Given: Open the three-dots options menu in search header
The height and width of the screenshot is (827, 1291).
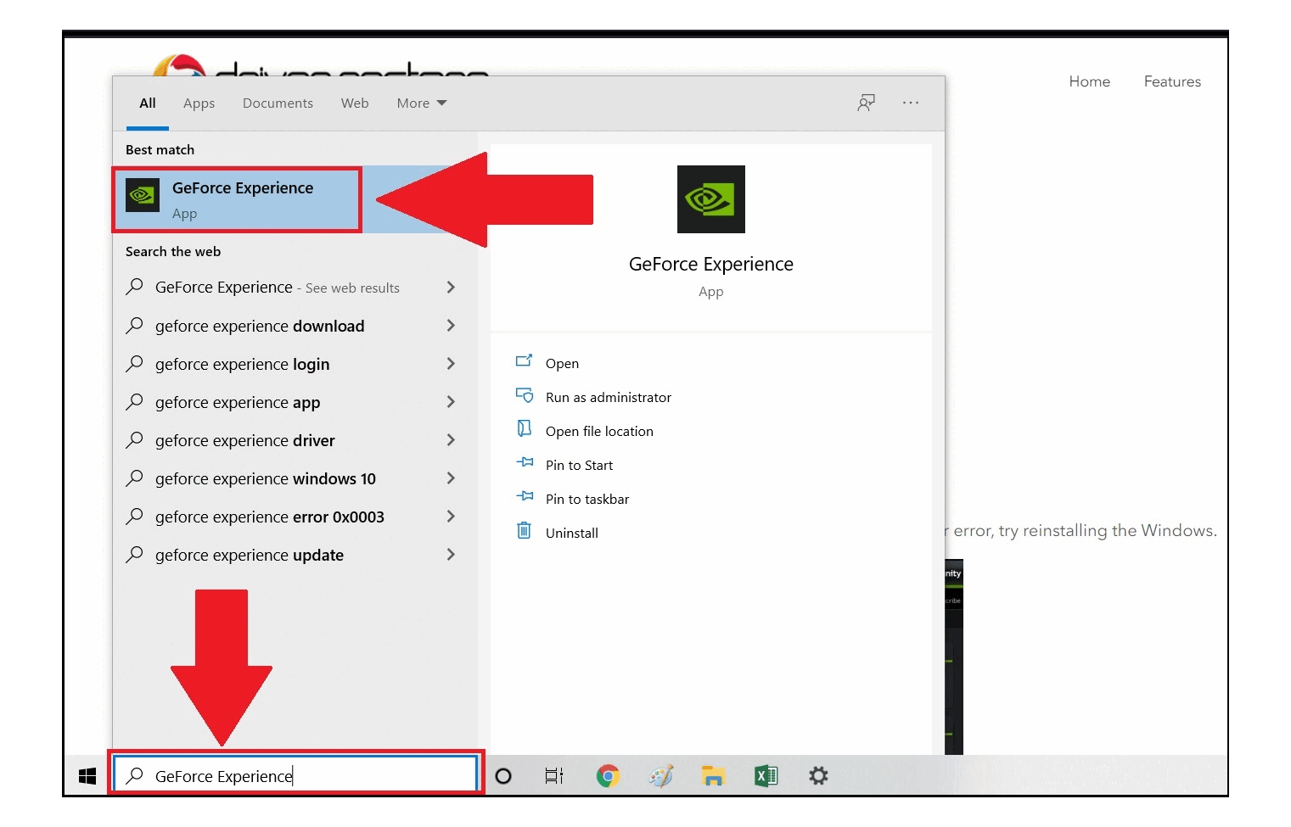Looking at the screenshot, I should (911, 103).
